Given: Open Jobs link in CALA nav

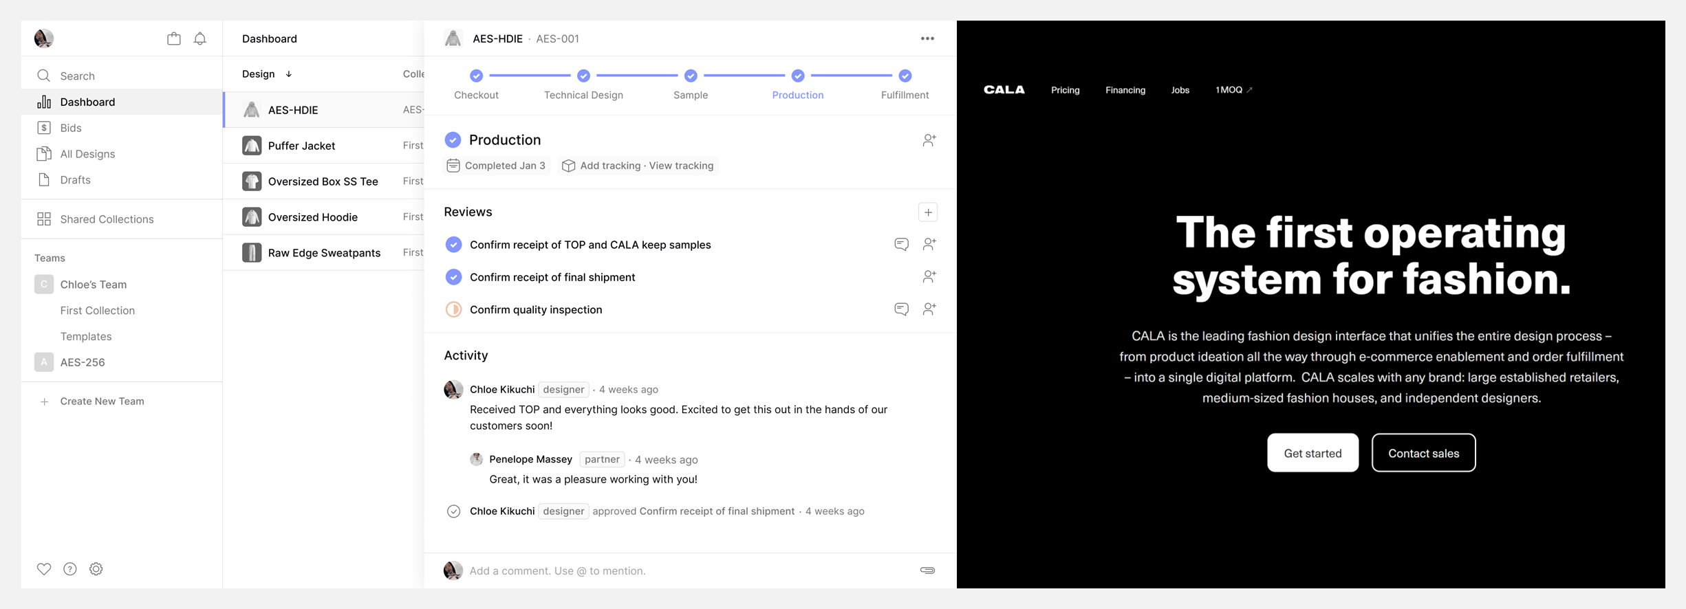Looking at the screenshot, I should click(1180, 90).
